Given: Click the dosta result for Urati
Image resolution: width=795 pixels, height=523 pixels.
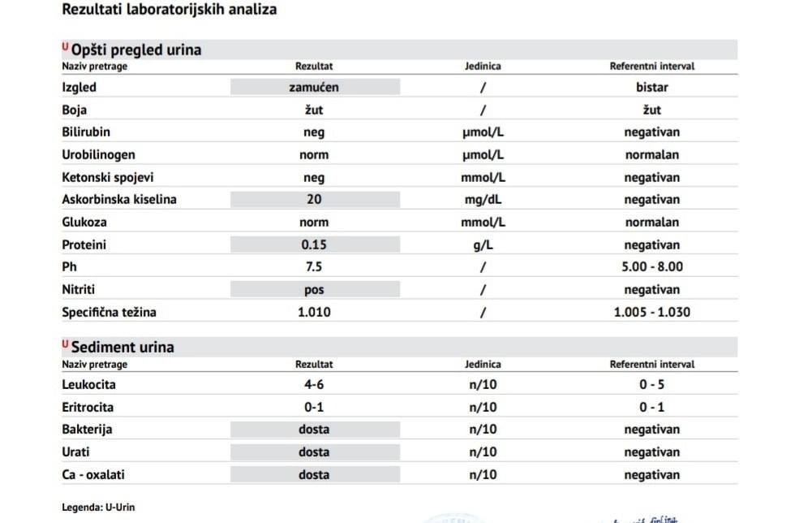Looking at the screenshot, I should 315,452.
